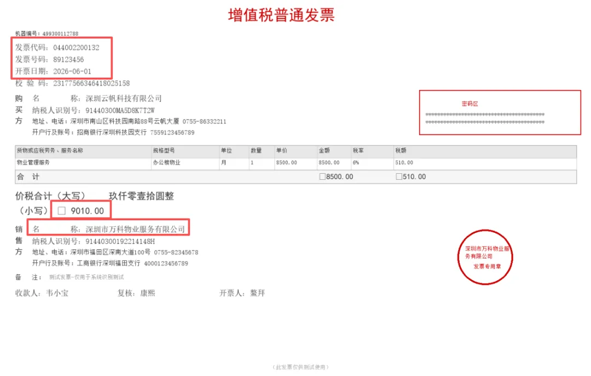
Task: Select buyer account number 7559123456789
Action: [172, 132]
